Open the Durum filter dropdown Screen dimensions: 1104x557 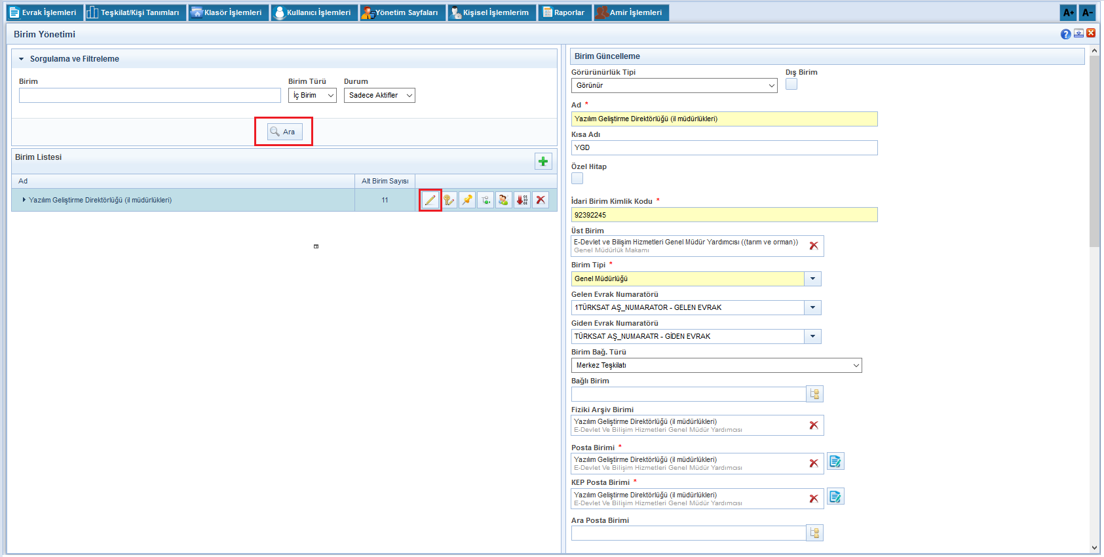point(379,96)
